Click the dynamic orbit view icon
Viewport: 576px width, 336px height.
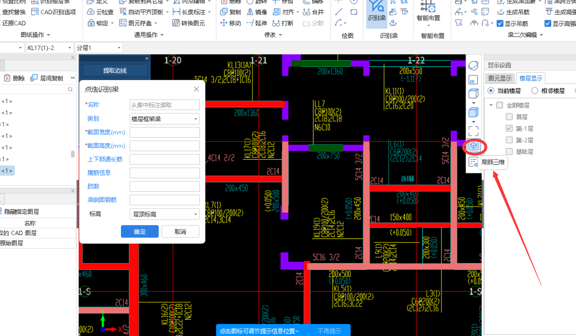point(474,65)
